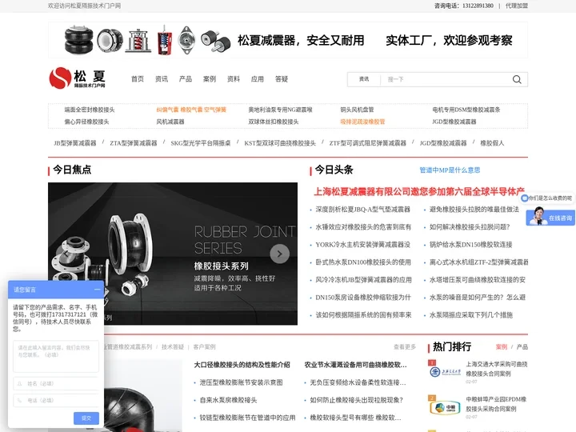Switch to 客户案例 tab
This screenshot has width=576, height=432.
coord(204,346)
